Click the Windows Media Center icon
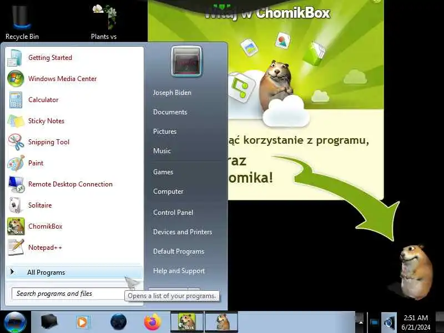The height and width of the screenshot is (333, 444). click(16, 79)
